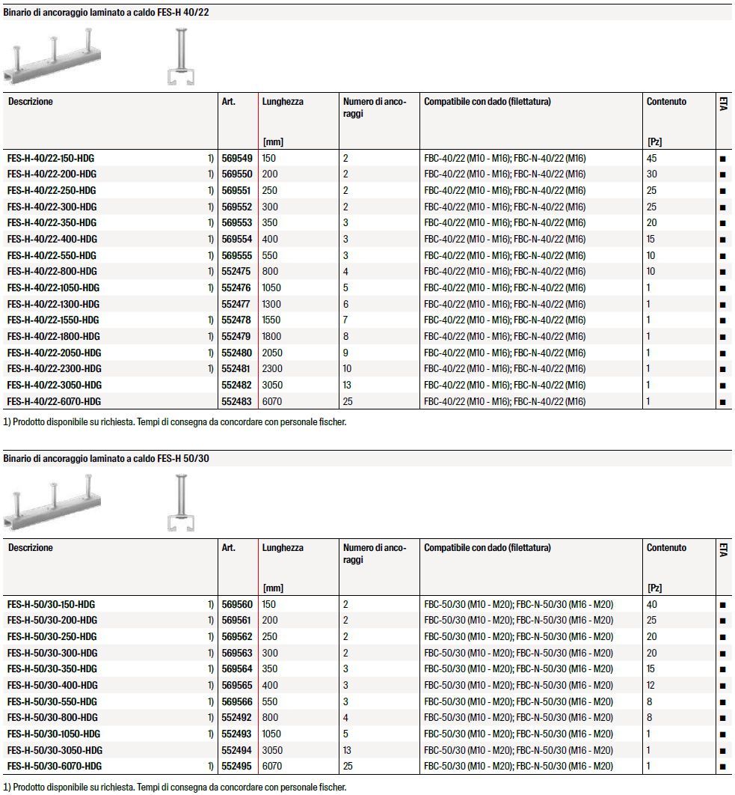Click the 'Binario di ancoraggio laminato a caldo FES-H 50/30' heading
Screen dimensions: 735x795
106,458
